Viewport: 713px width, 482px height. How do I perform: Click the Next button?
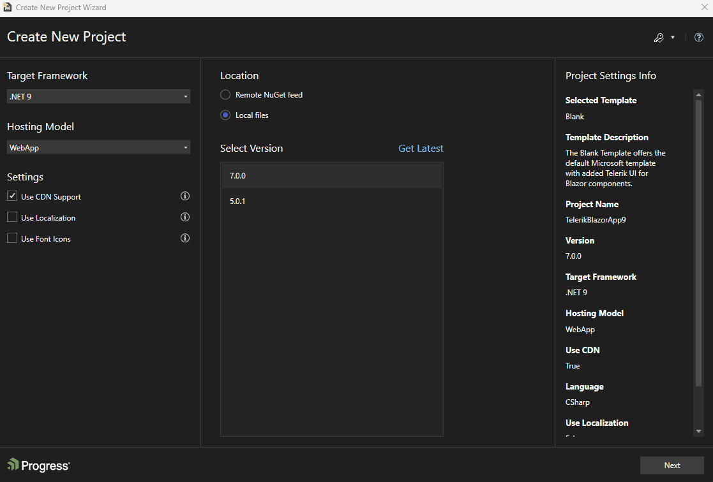point(672,465)
